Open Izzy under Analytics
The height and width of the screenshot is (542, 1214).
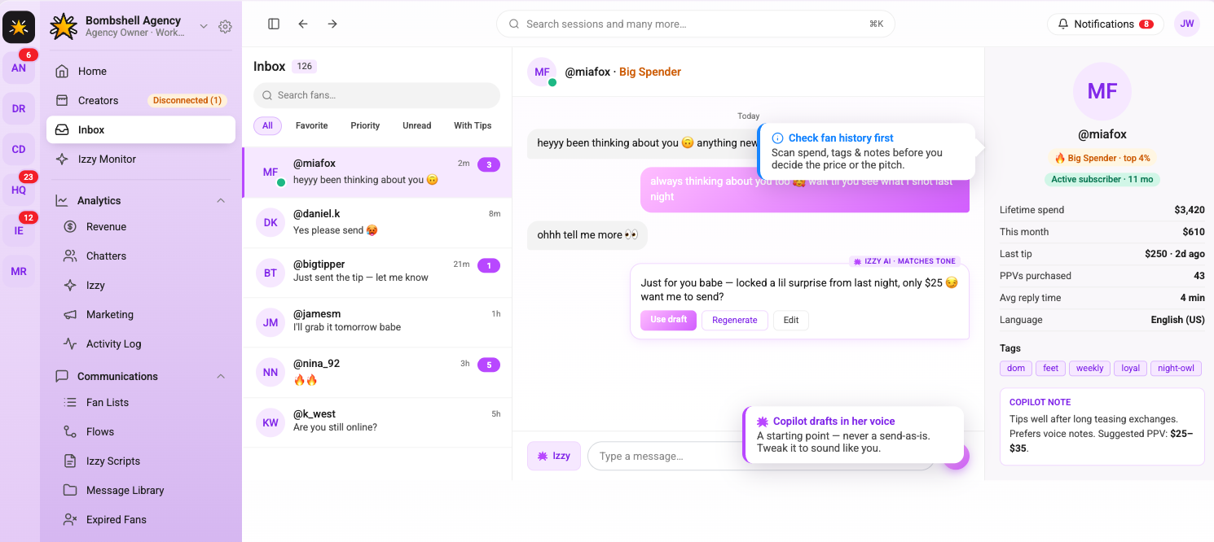tap(145, 286)
